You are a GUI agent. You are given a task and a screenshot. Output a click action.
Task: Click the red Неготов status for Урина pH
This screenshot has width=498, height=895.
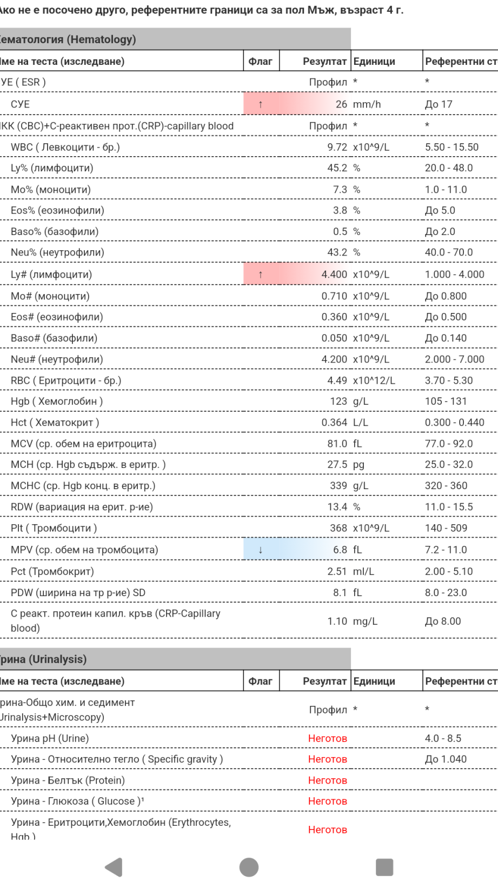click(x=327, y=738)
